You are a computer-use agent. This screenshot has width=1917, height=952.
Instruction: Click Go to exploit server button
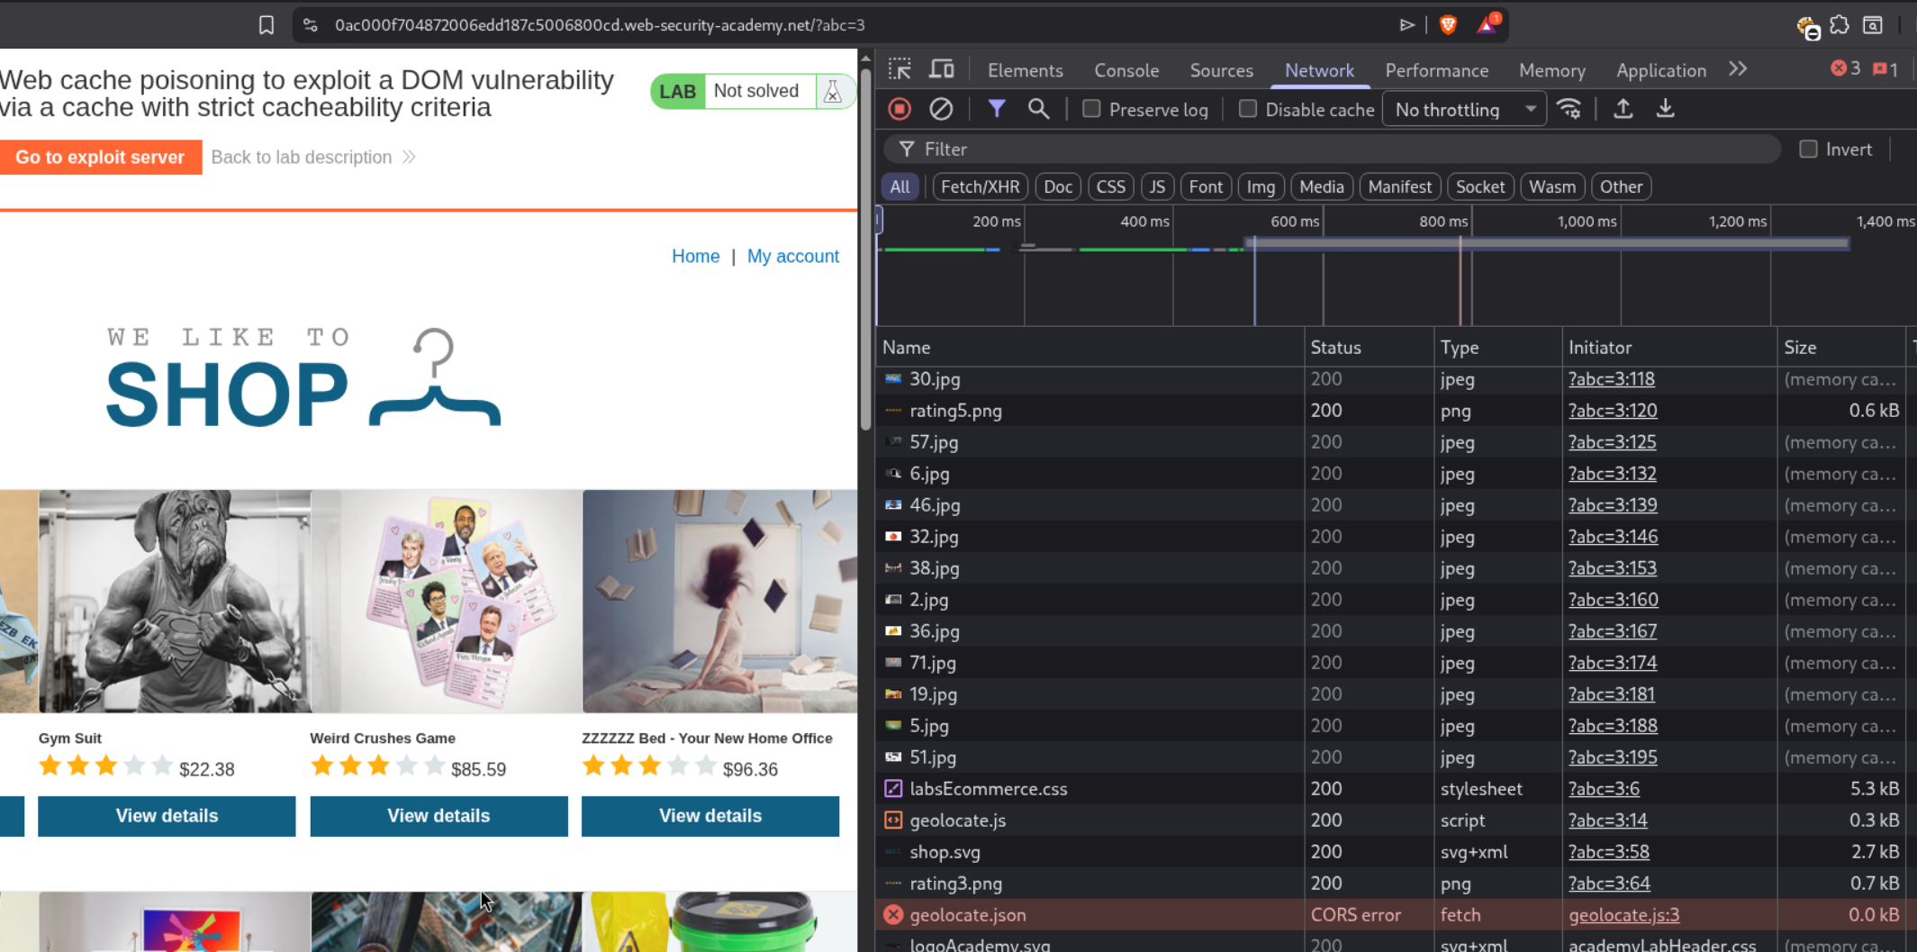click(100, 157)
